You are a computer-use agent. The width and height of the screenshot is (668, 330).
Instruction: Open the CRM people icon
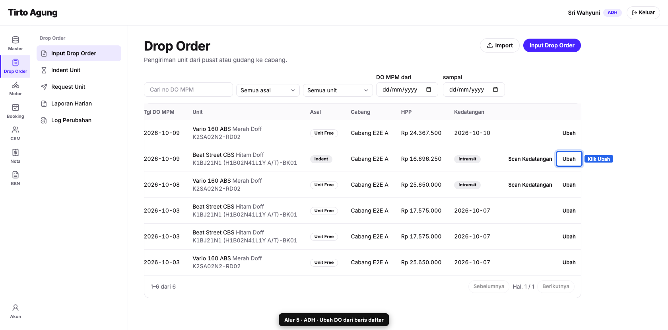15,133
